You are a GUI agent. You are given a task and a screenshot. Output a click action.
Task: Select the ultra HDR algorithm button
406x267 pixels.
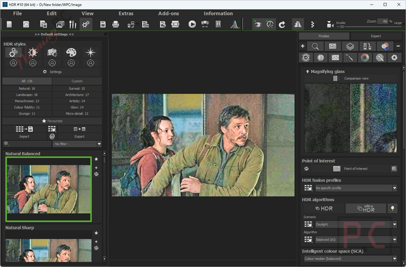[365, 208]
